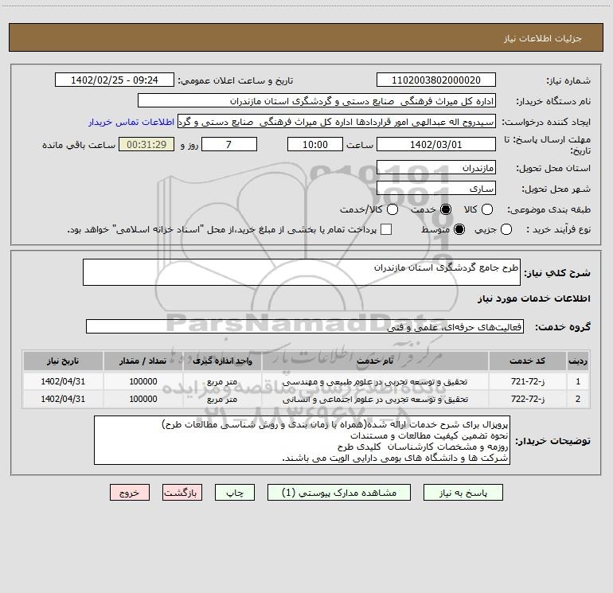The height and width of the screenshot is (593, 613).
Task: Click the چاپ print button
Action: point(235,493)
